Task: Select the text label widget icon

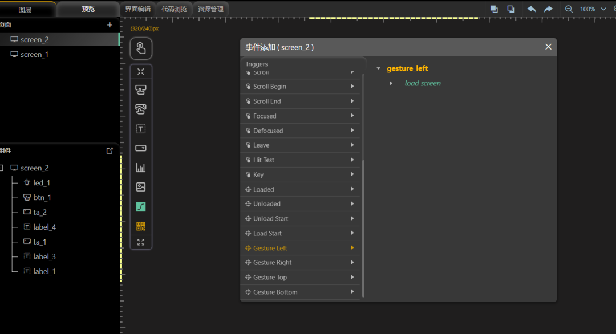Action: [x=141, y=129]
